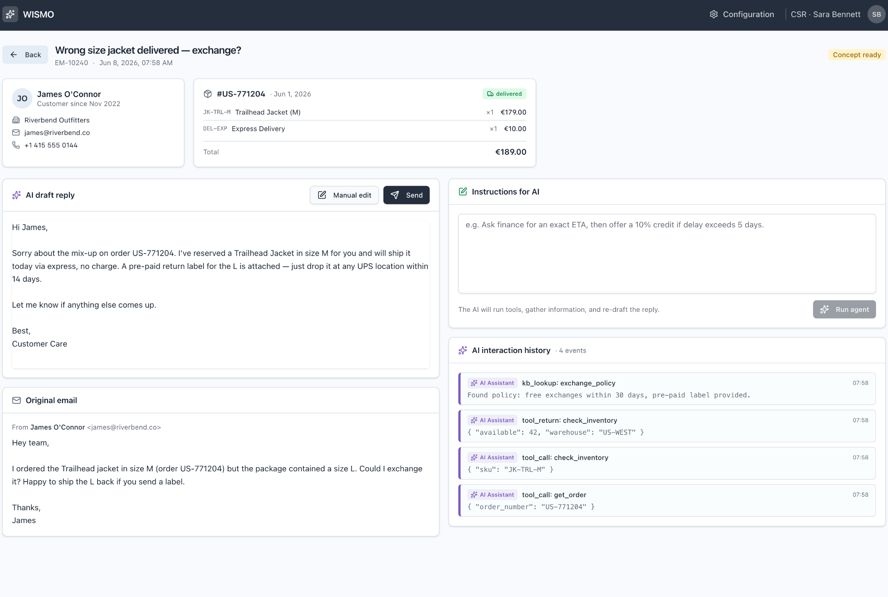Click AI Assistant badge on get_order event
This screenshot has width=888, height=597.
click(492, 495)
